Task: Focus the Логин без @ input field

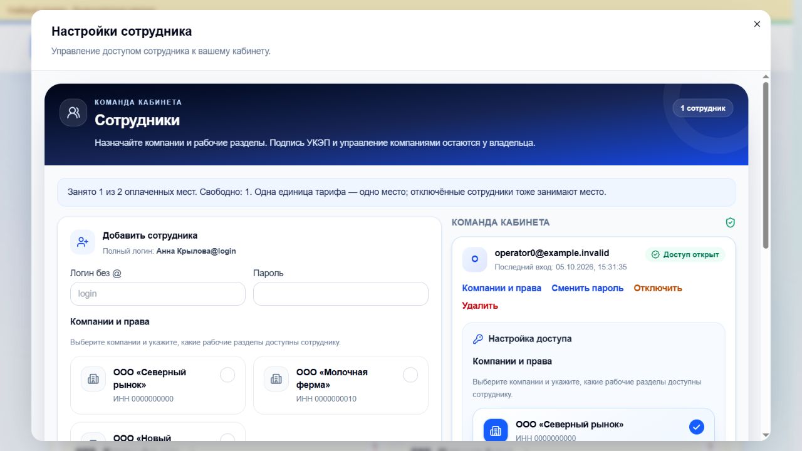Action: pyautogui.click(x=158, y=294)
